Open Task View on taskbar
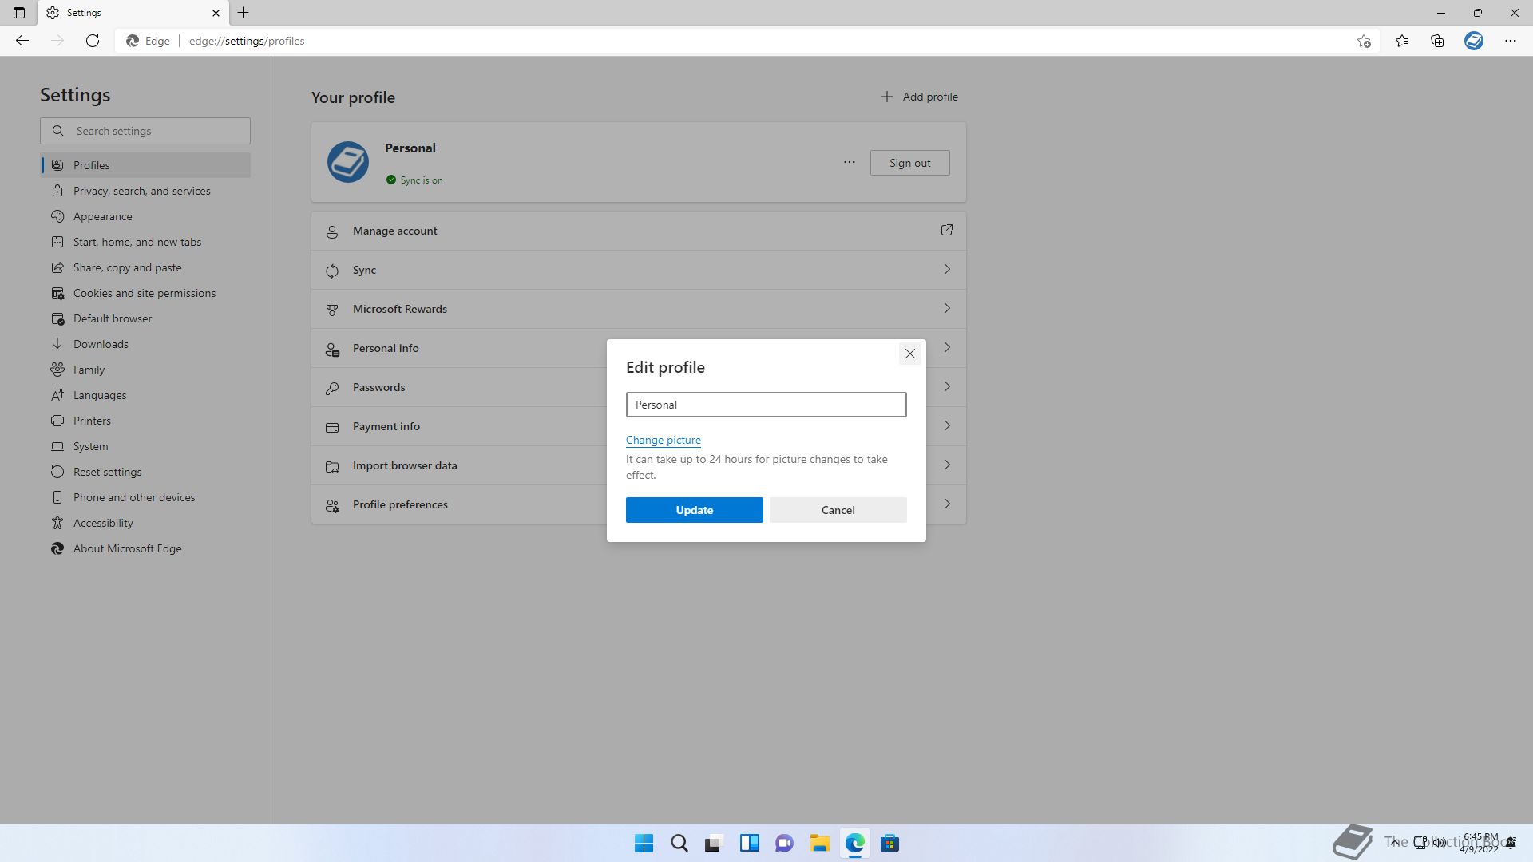The height and width of the screenshot is (862, 1533). [x=714, y=844]
